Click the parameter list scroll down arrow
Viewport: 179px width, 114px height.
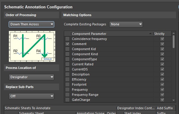[174, 100]
